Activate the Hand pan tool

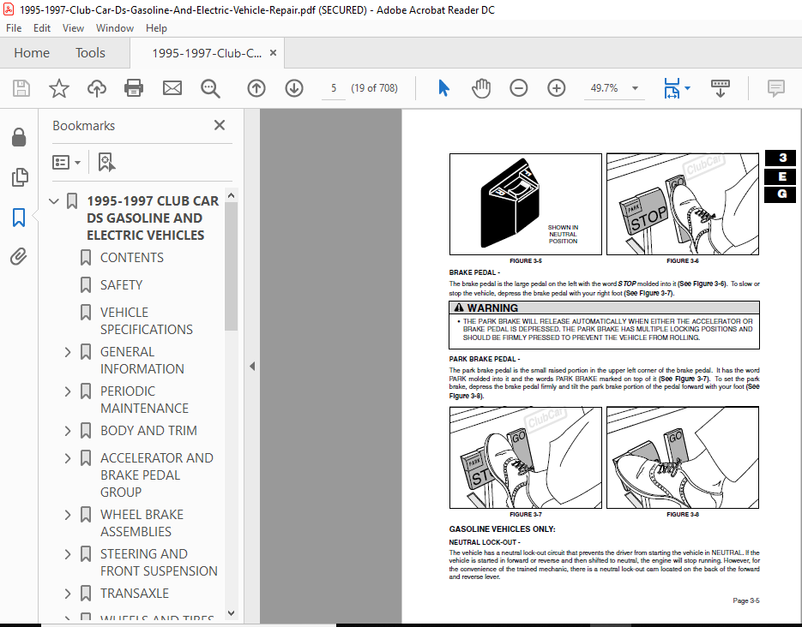[x=481, y=88]
